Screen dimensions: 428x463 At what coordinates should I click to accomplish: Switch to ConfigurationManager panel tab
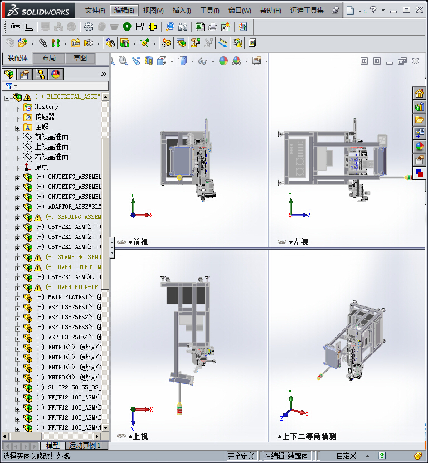40,74
